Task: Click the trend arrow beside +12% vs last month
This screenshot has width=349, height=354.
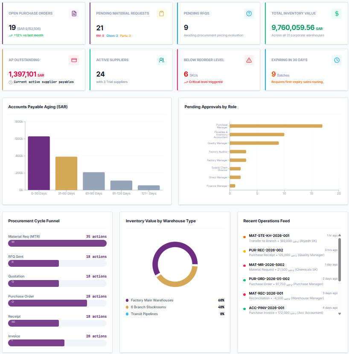Action: coord(11,35)
